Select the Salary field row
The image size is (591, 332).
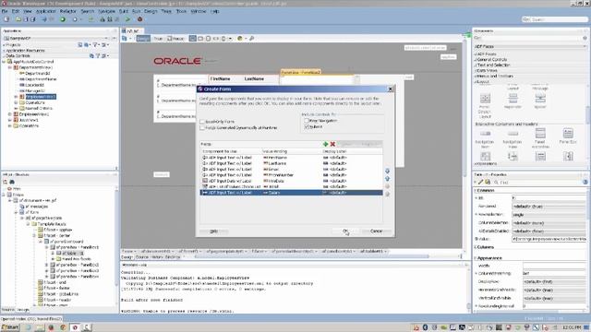tap(291, 193)
